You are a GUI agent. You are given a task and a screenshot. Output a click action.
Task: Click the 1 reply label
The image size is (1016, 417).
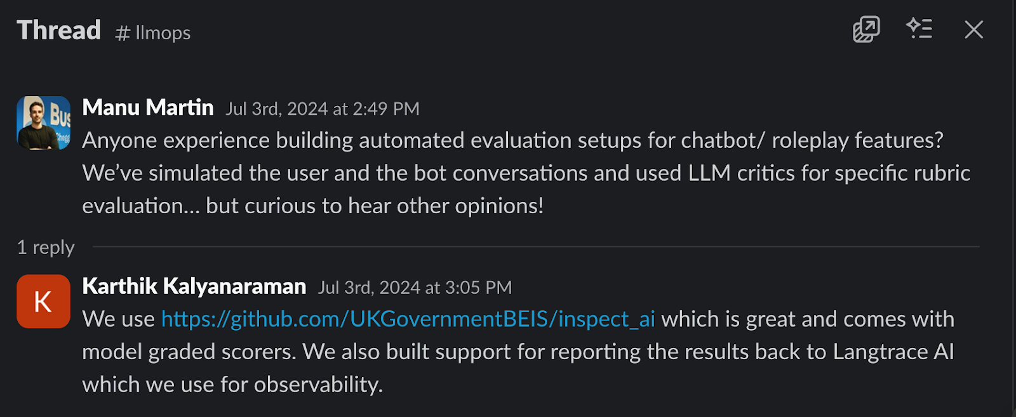point(46,247)
